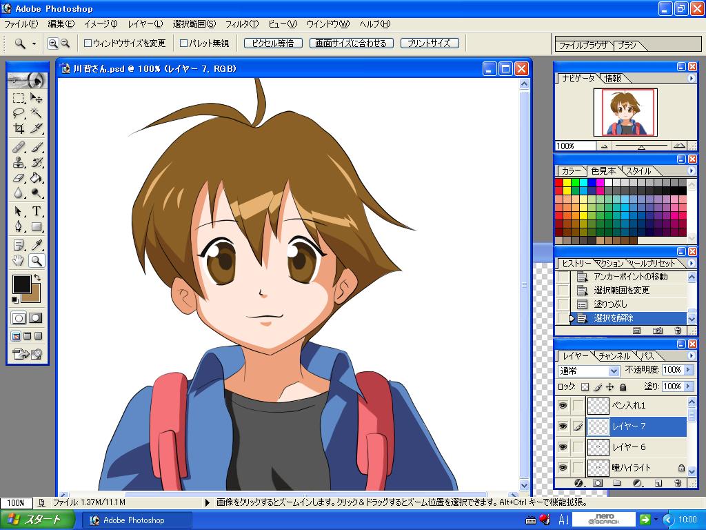Enable the ウィンドウサイズを変更 checkbox

(x=88, y=43)
